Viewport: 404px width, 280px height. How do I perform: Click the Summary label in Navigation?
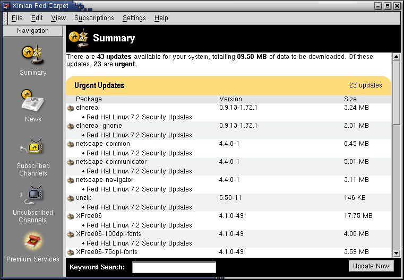click(33, 73)
